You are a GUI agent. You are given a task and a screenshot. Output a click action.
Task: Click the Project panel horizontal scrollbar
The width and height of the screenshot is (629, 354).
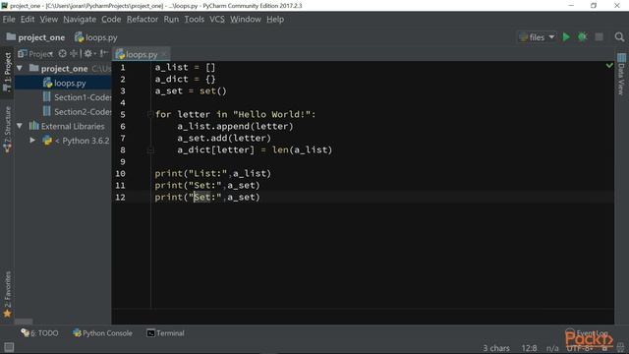tap(24, 322)
